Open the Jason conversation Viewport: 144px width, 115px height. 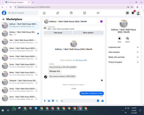tap(20, 98)
